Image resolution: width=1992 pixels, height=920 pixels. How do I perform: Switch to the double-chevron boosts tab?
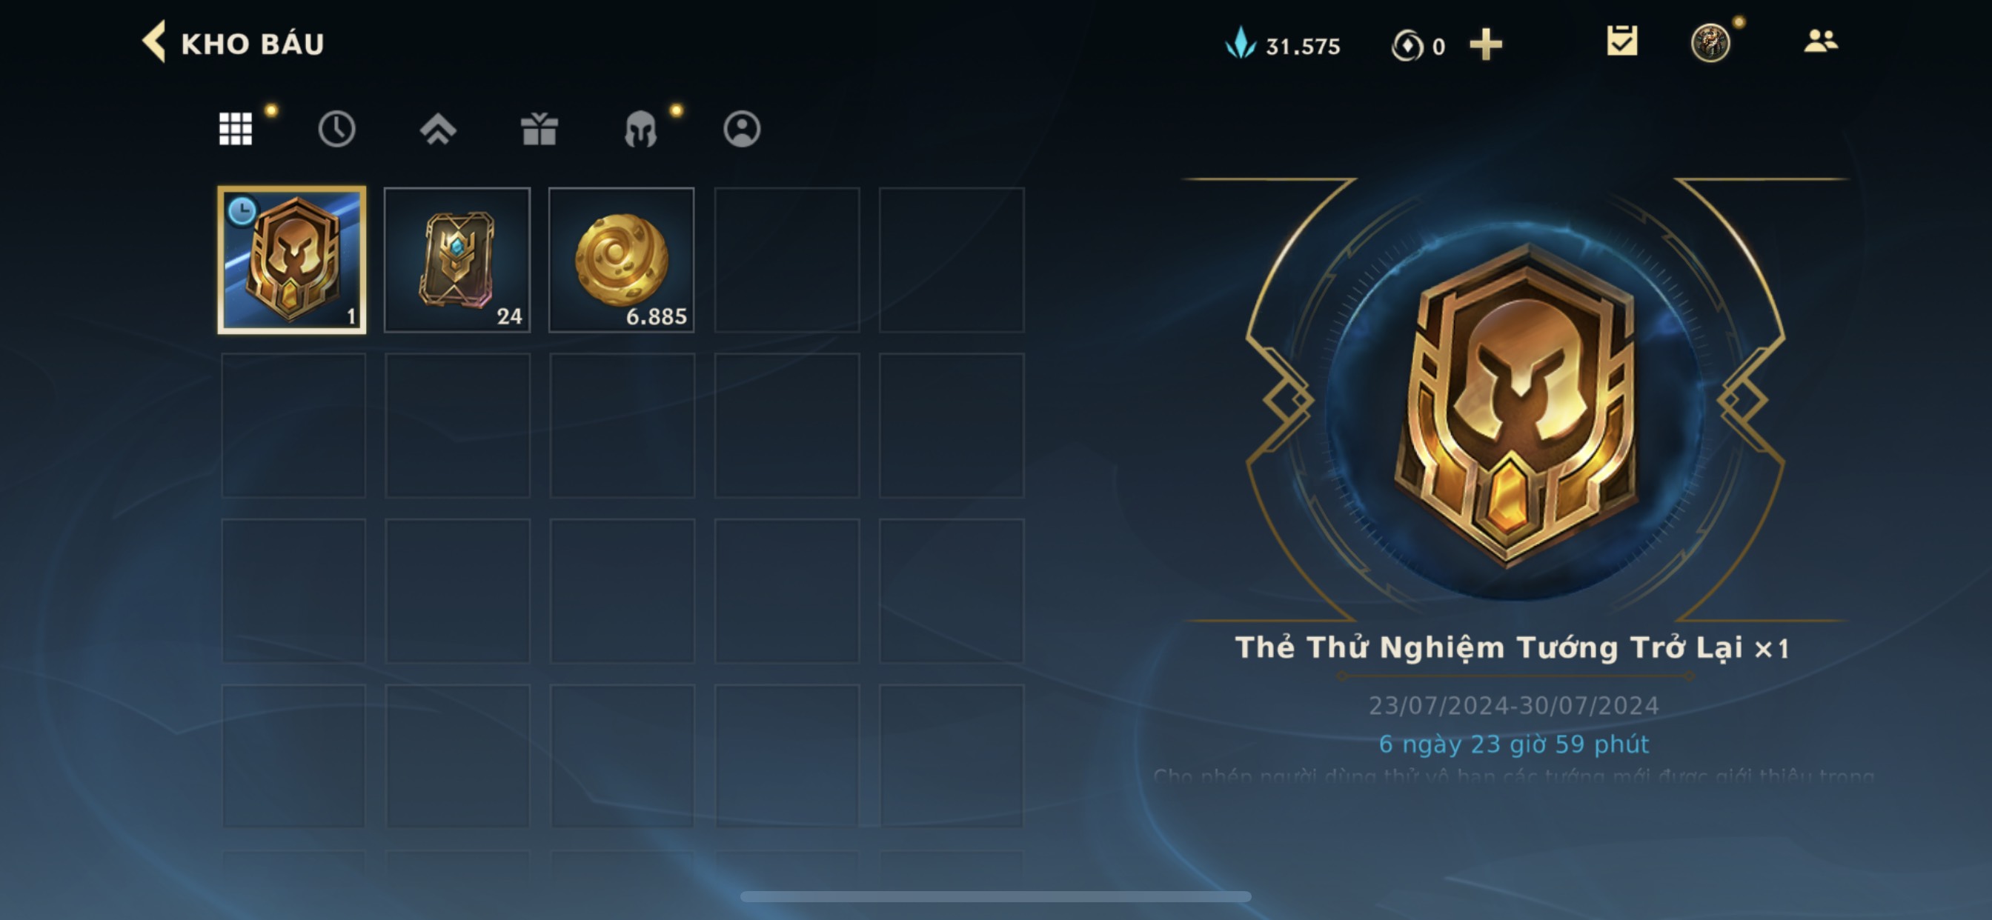[438, 128]
